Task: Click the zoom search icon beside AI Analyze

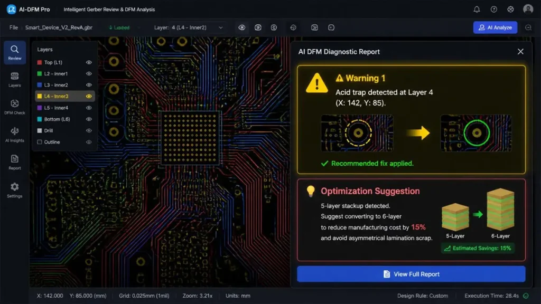Action: pos(528,27)
